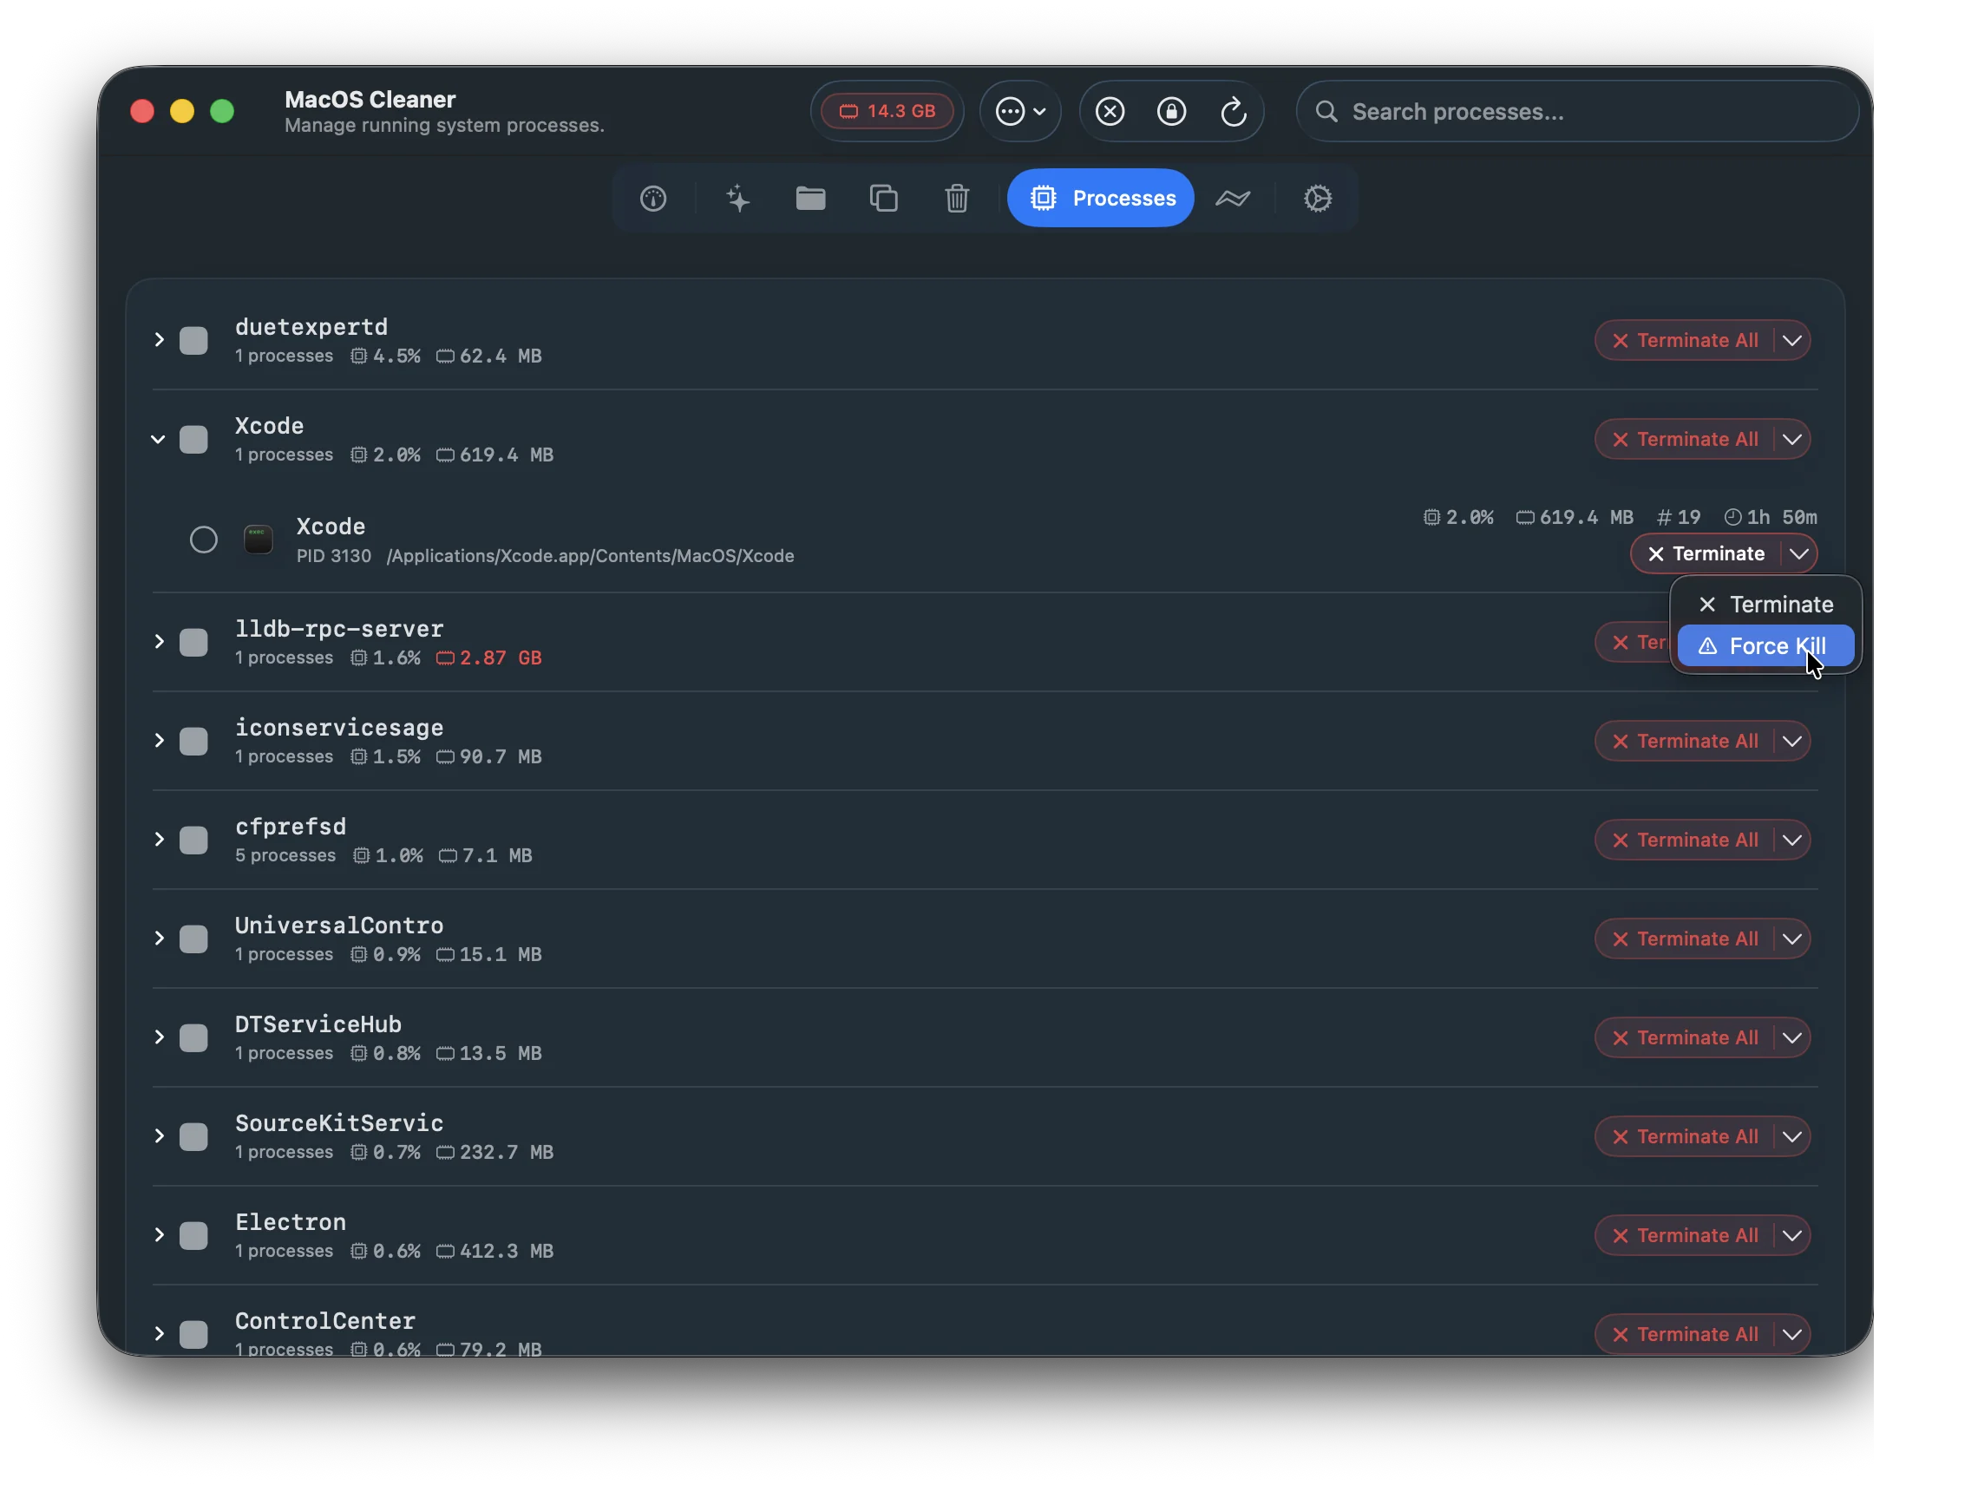Check the Electron group checkbox
This screenshot has width=1971, height=1485.
click(193, 1235)
